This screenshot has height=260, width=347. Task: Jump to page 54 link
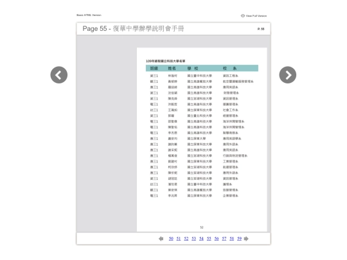(201, 239)
